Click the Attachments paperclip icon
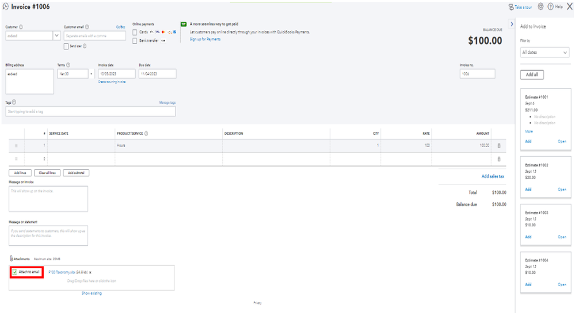Image resolution: width=575 pixels, height=313 pixels. pyautogui.click(x=12, y=258)
